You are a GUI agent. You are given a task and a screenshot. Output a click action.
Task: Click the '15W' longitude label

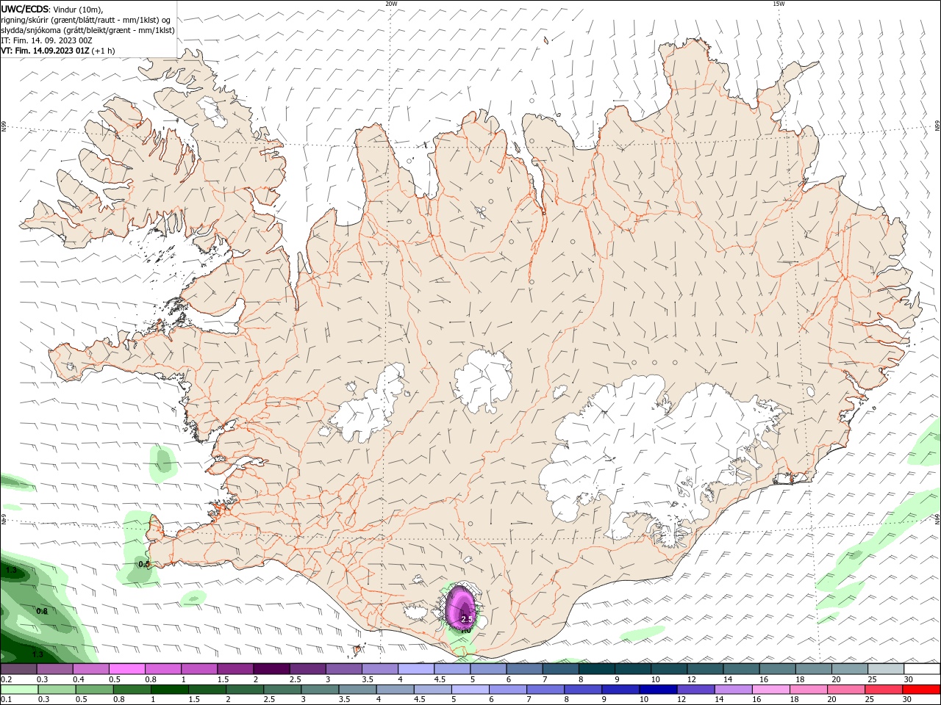pos(779,4)
